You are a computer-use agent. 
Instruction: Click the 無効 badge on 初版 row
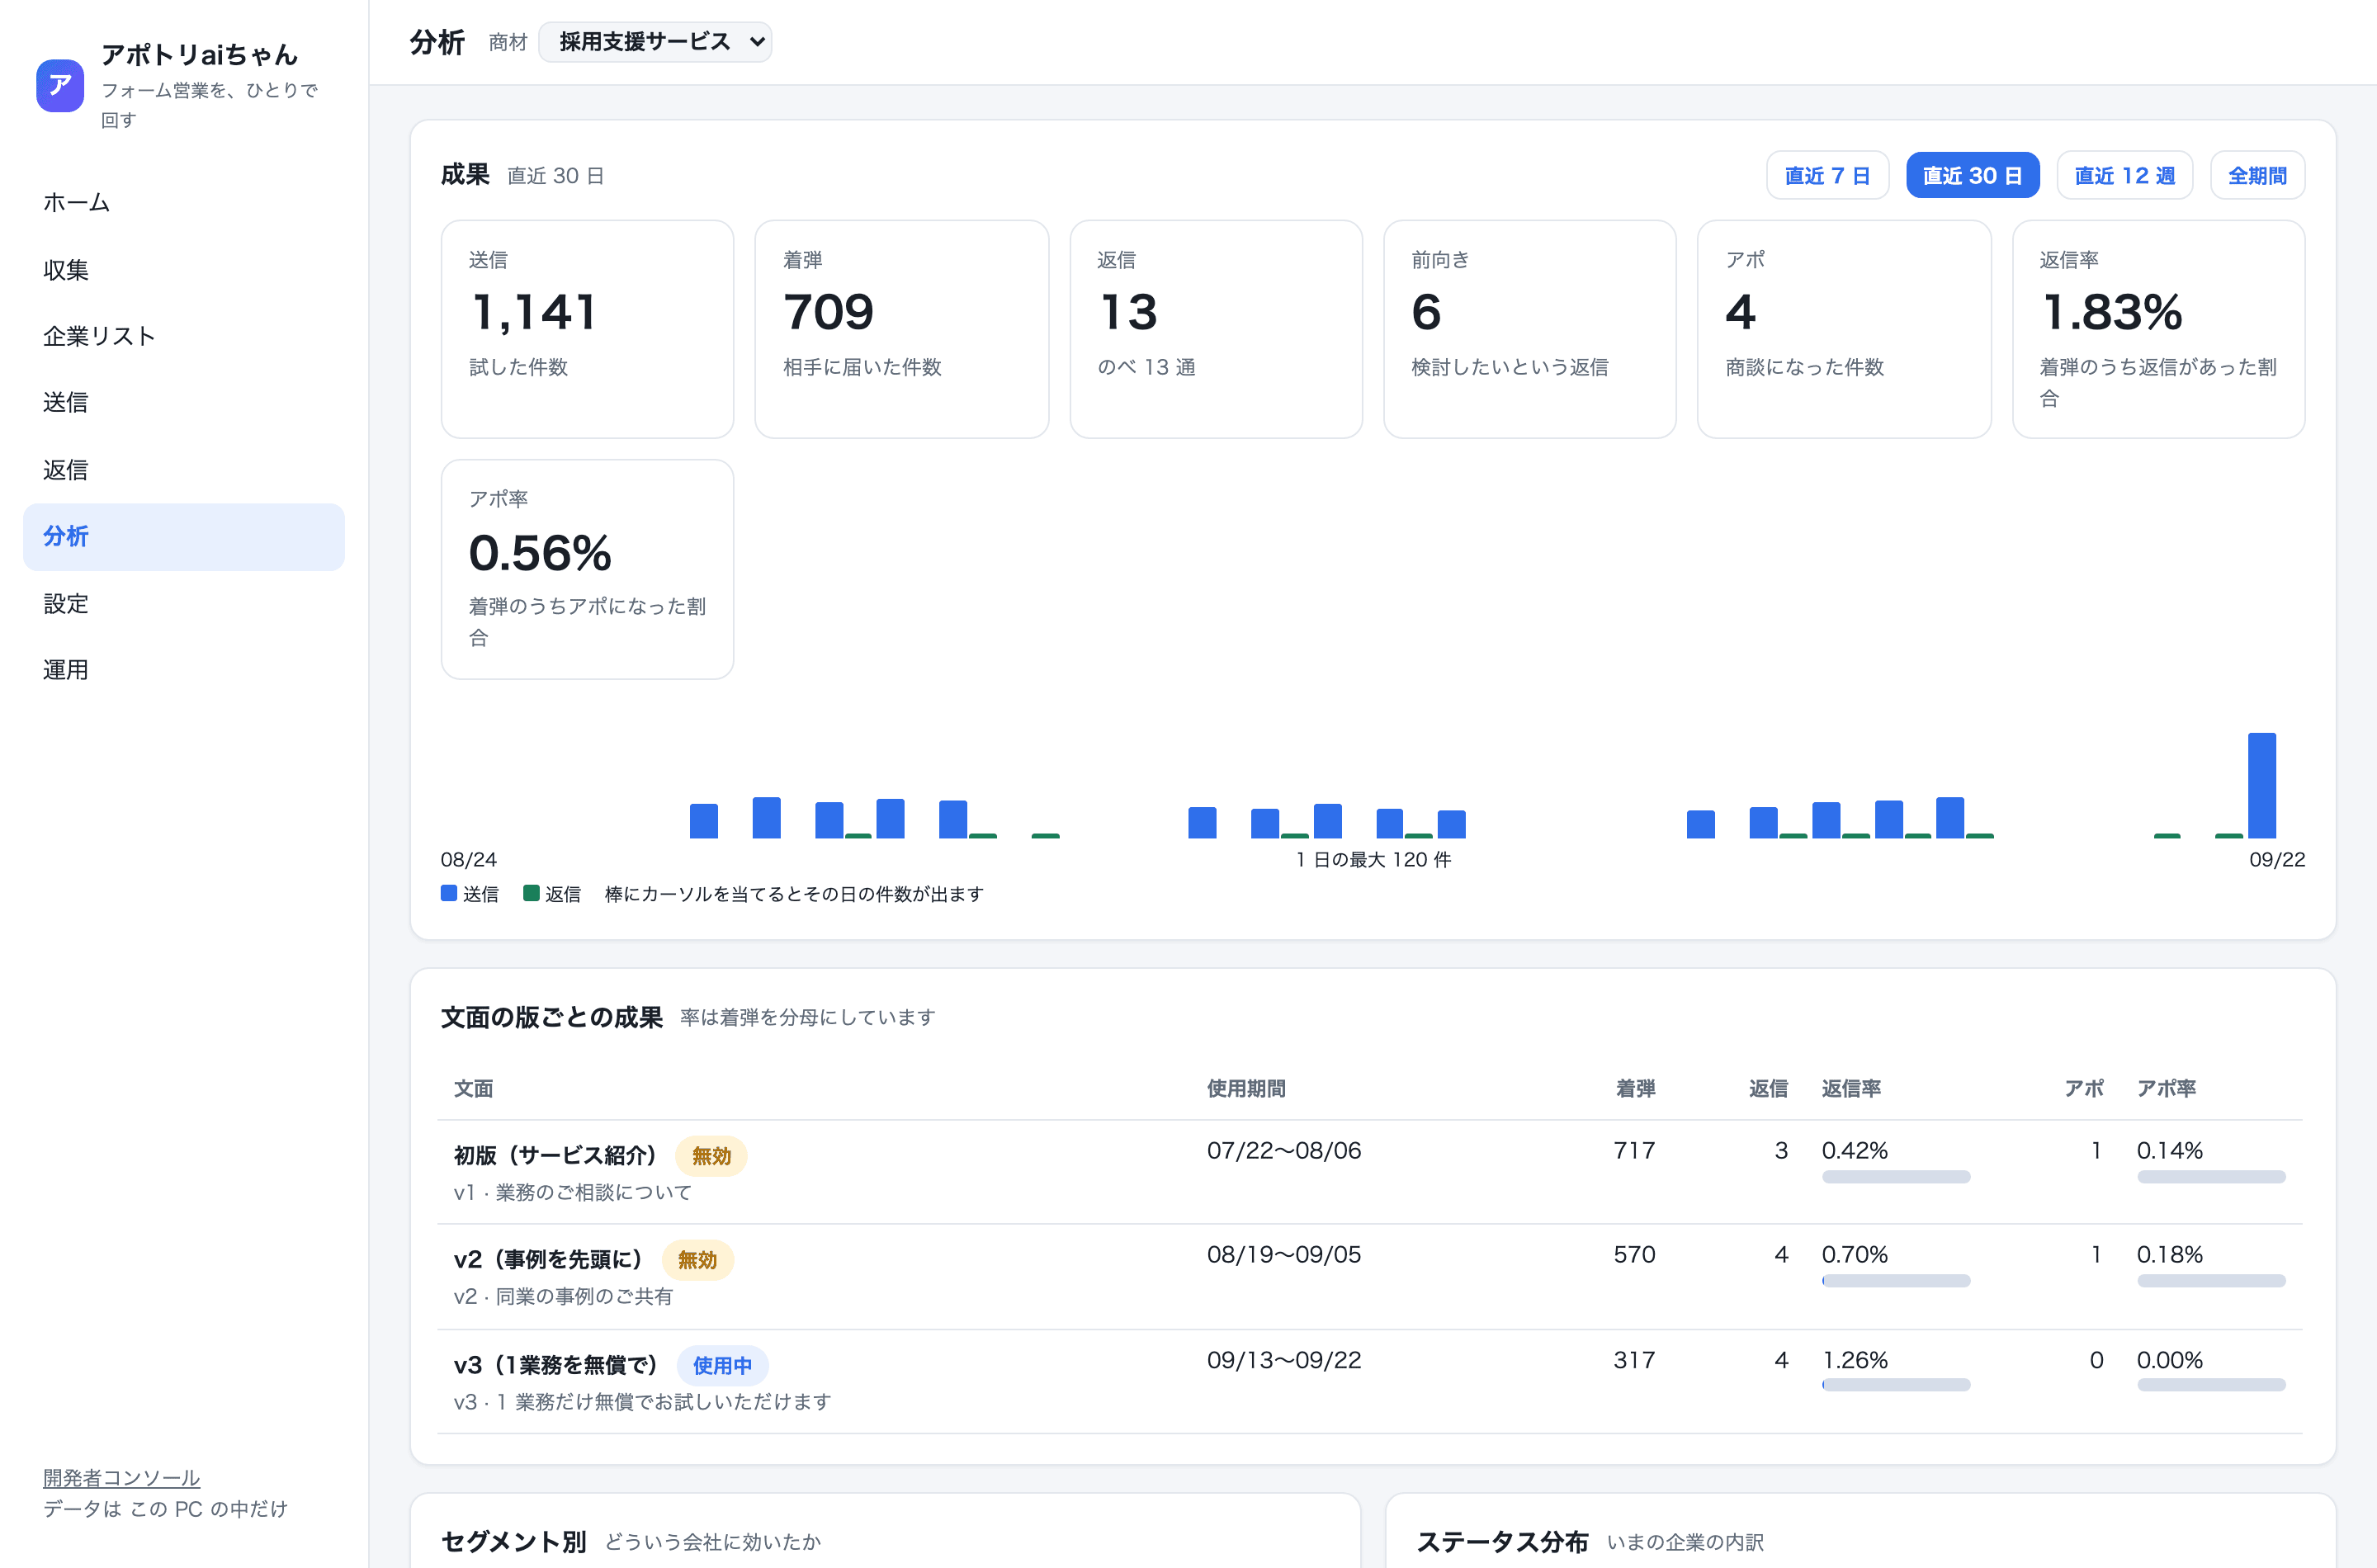tap(711, 1156)
